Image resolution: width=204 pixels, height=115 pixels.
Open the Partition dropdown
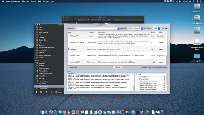point(97,29)
